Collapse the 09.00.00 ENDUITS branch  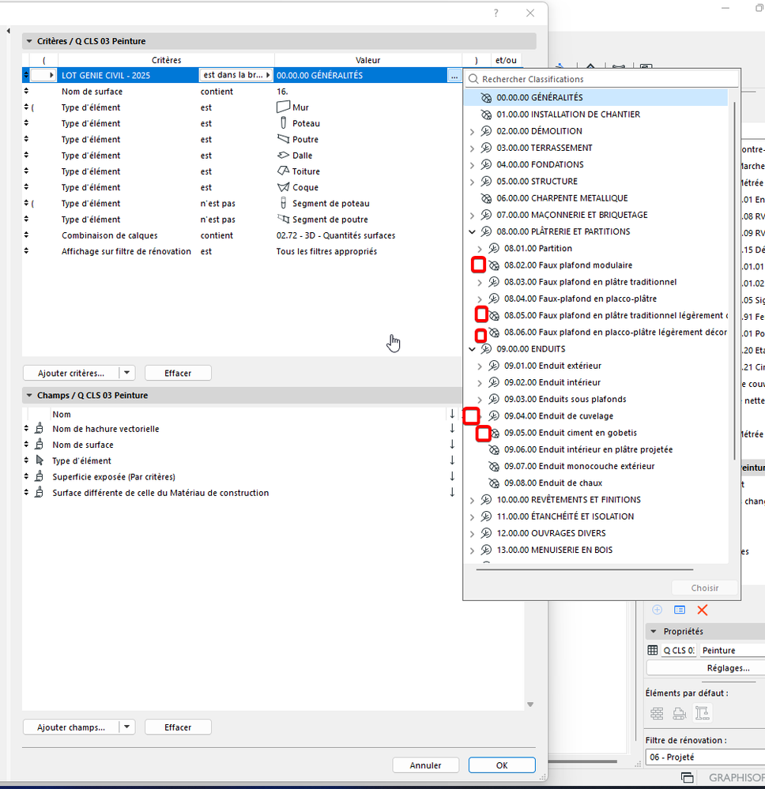472,349
